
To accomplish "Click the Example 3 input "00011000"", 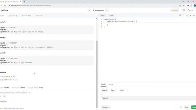I will (14, 58).
